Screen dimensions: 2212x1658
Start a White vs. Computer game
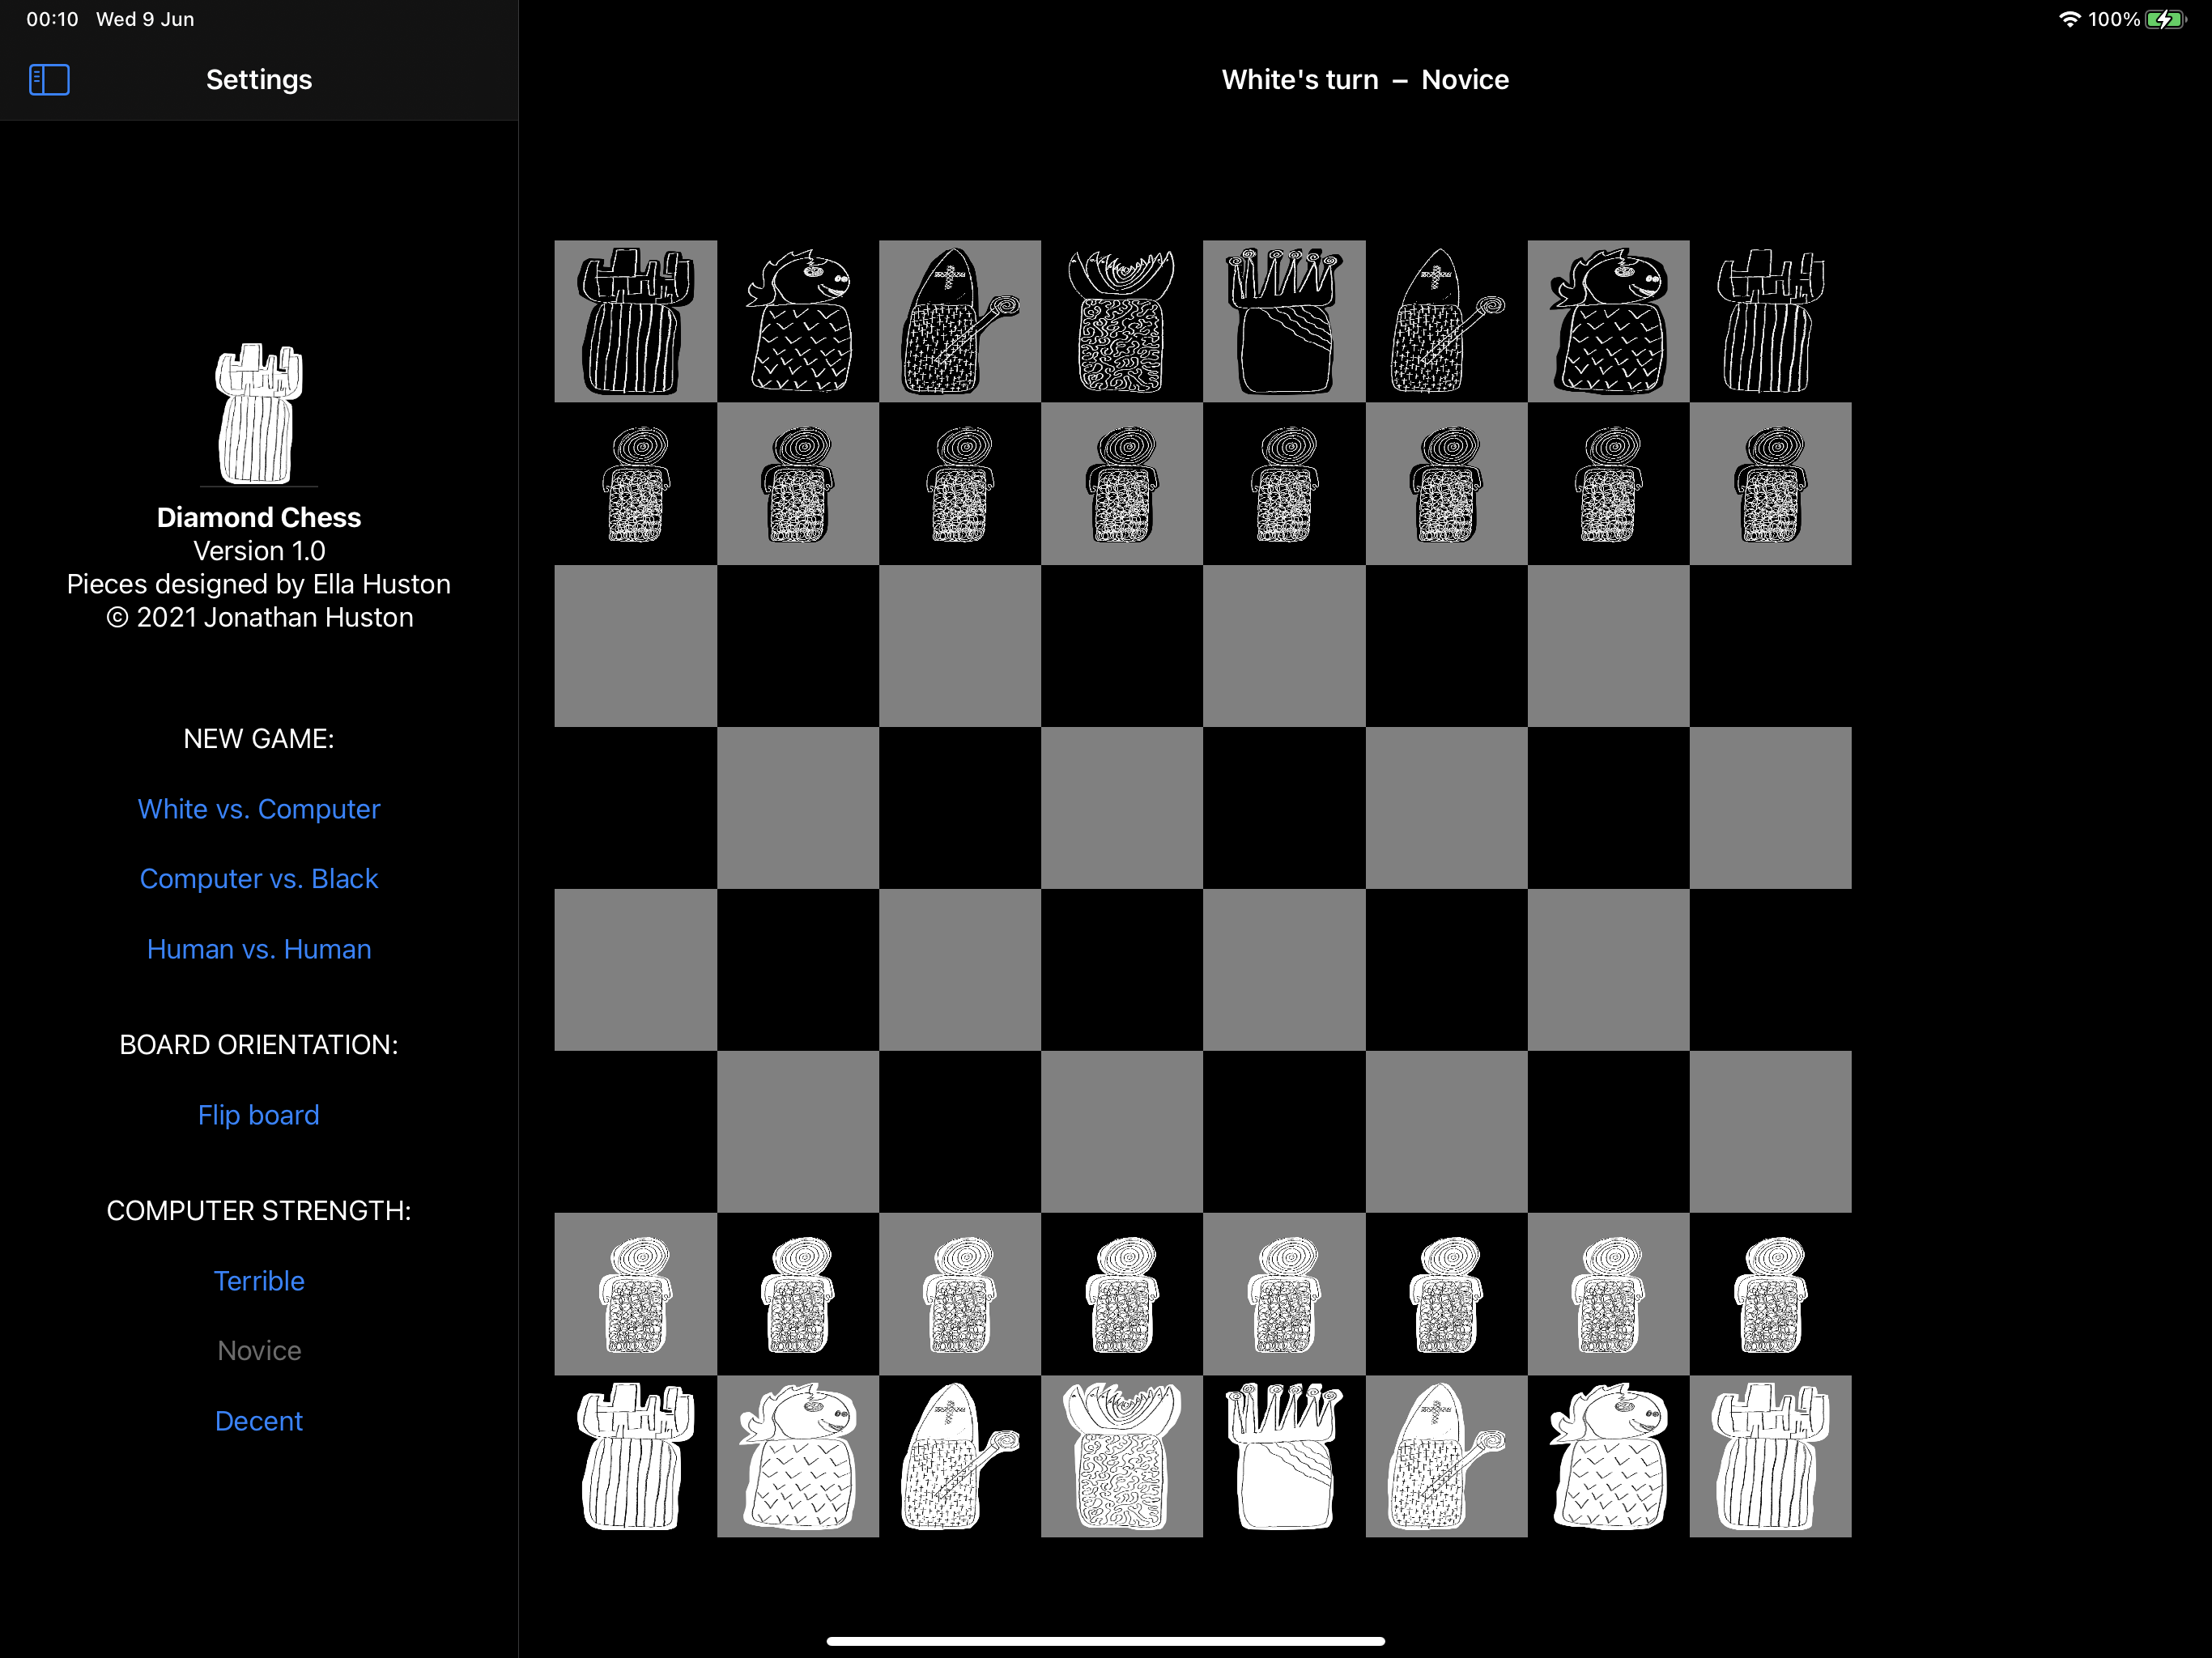click(259, 809)
